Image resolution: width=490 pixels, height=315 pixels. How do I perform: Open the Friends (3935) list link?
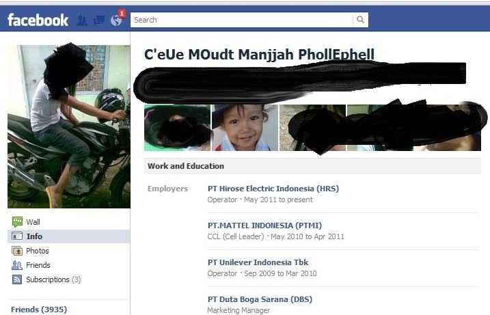point(39,310)
